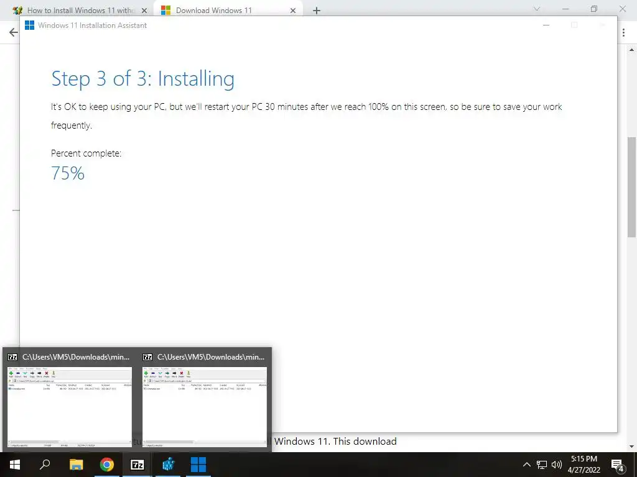Close the 'How to Install Windows 11' tab
The width and height of the screenshot is (637, 477).
144,11
